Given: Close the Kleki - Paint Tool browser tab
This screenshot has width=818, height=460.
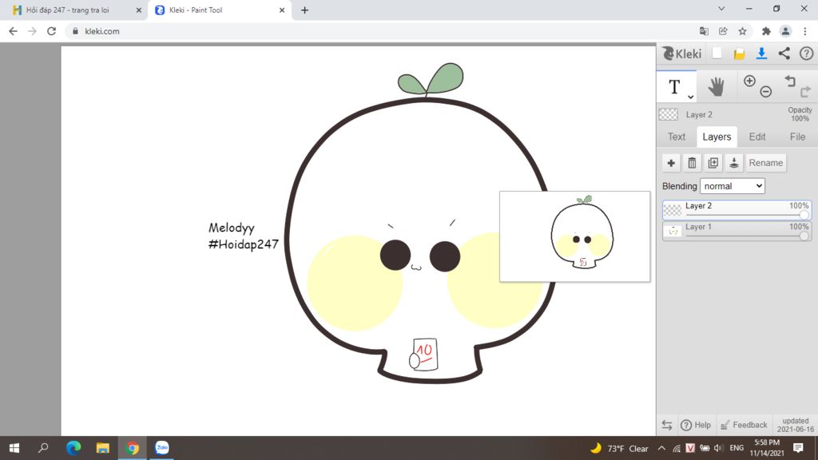Looking at the screenshot, I should [282, 10].
